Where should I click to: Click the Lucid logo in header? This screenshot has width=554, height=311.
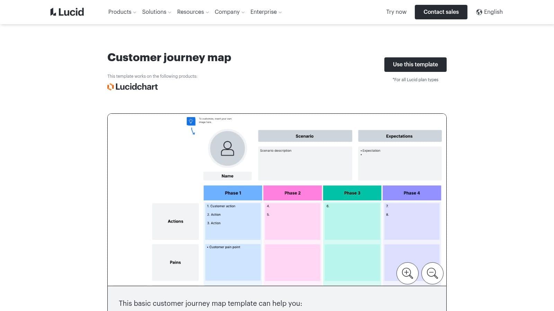tap(67, 12)
